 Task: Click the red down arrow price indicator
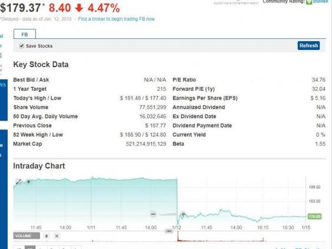coord(80,8)
